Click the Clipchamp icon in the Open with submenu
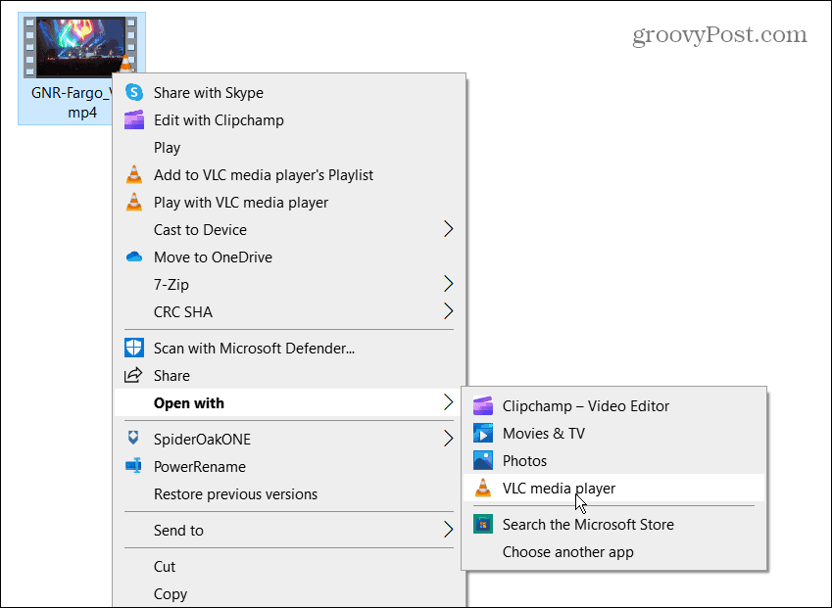 pyautogui.click(x=483, y=406)
